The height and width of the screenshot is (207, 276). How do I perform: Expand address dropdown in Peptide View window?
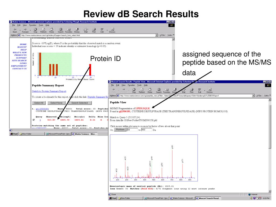[253, 96]
